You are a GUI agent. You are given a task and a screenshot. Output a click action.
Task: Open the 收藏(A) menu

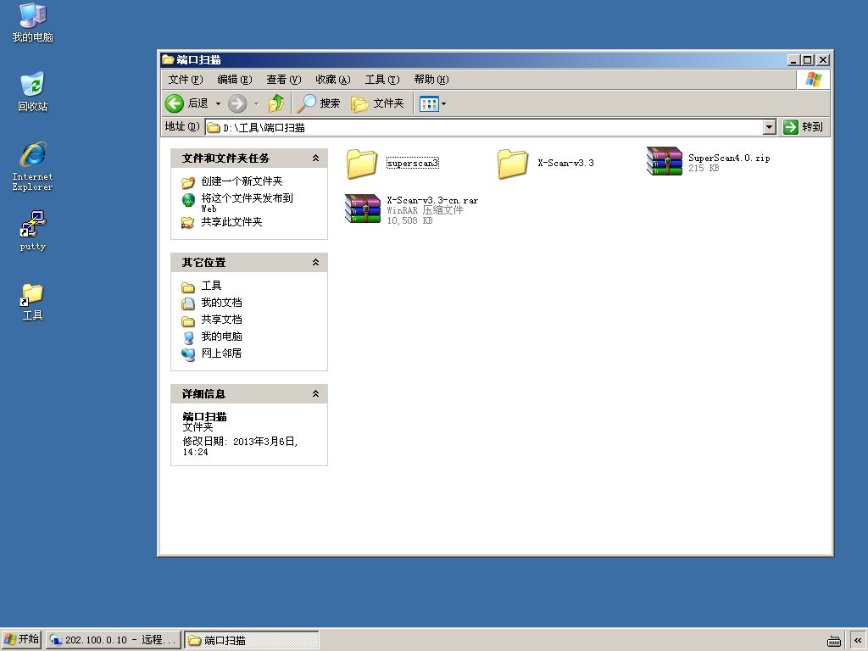click(x=332, y=80)
